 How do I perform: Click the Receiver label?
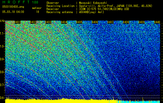pyautogui.click(x=53, y=9)
